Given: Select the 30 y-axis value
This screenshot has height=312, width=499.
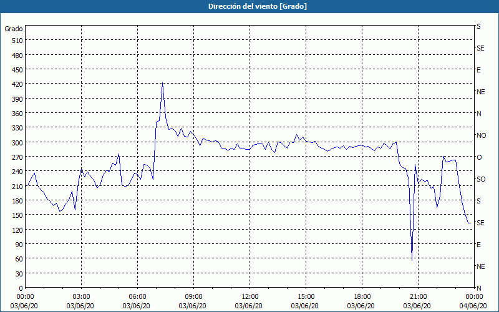Looking at the screenshot, I should click(x=19, y=274).
